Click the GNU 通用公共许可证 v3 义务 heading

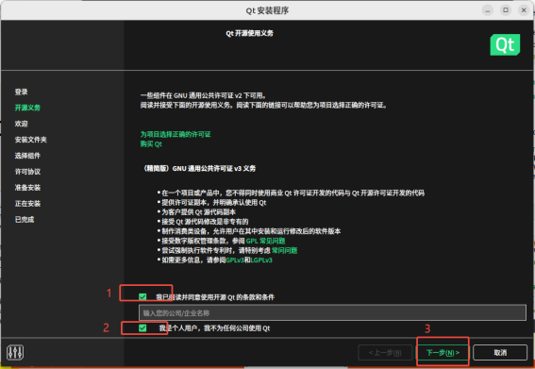pyautogui.click(x=200, y=168)
